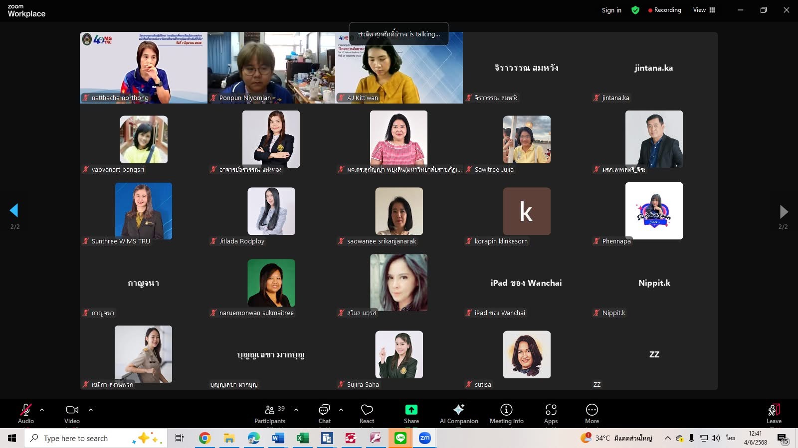Click the green Share screen button
Viewport: 798px width, 448px height.
pos(411,413)
